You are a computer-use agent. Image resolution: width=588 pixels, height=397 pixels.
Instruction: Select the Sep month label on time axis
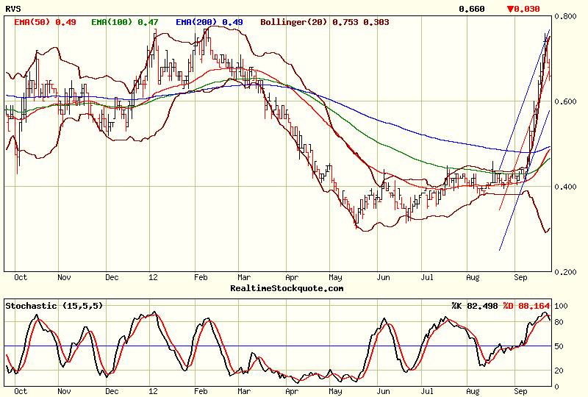click(x=522, y=278)
